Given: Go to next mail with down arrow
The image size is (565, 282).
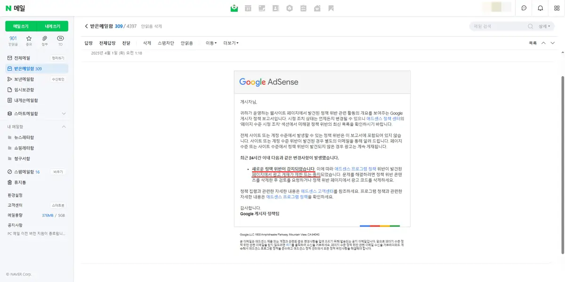Looking at the screenshot, I should pos(553,43).
